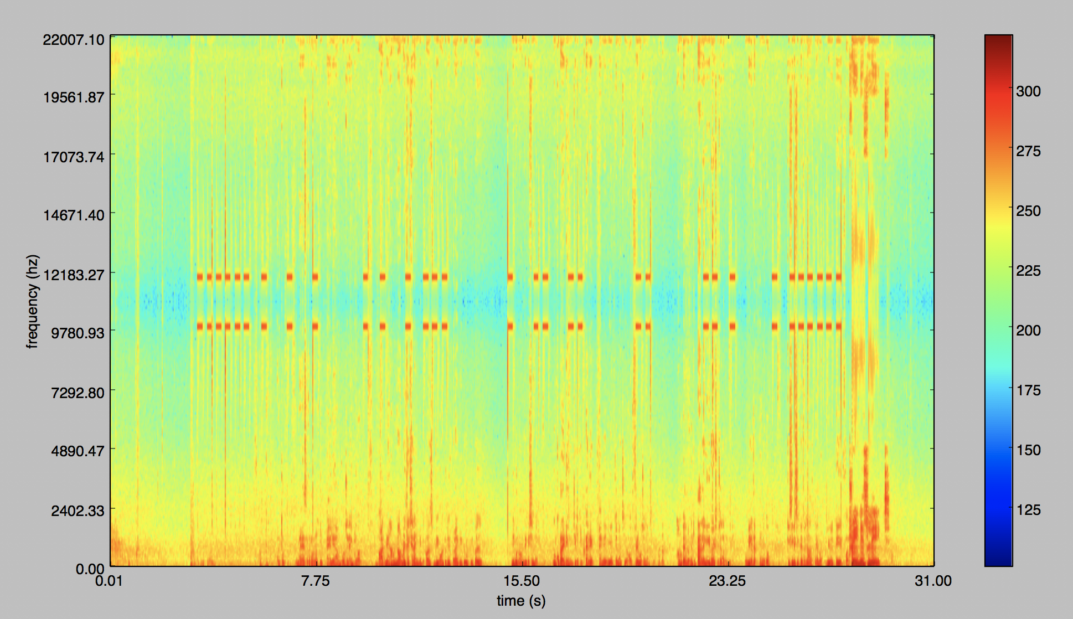Click the 9780.93 frequency tick label

tap(77, 333)
